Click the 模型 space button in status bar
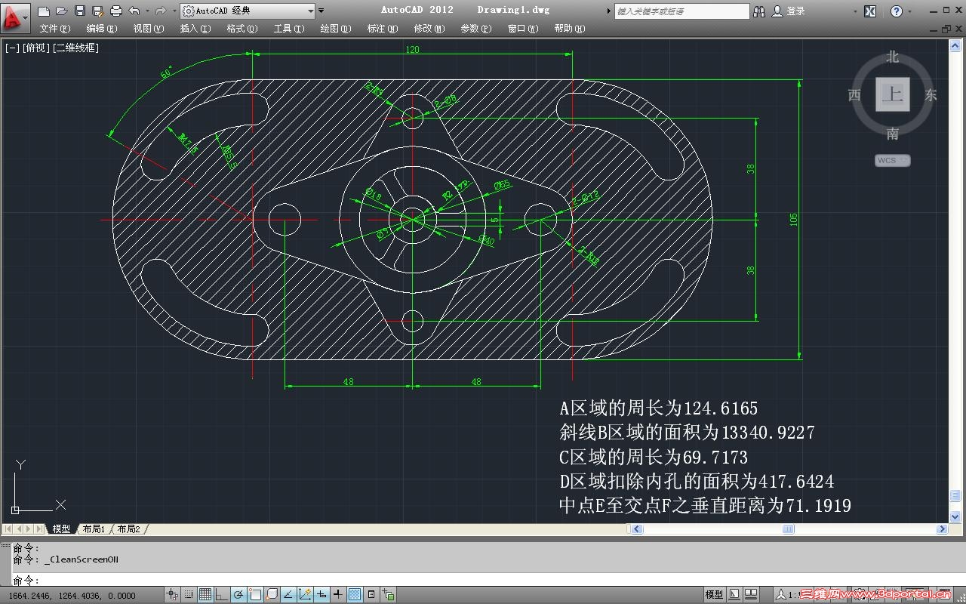Image resolution: width=966 pixels, height=604 pixels. pos(714,595)
